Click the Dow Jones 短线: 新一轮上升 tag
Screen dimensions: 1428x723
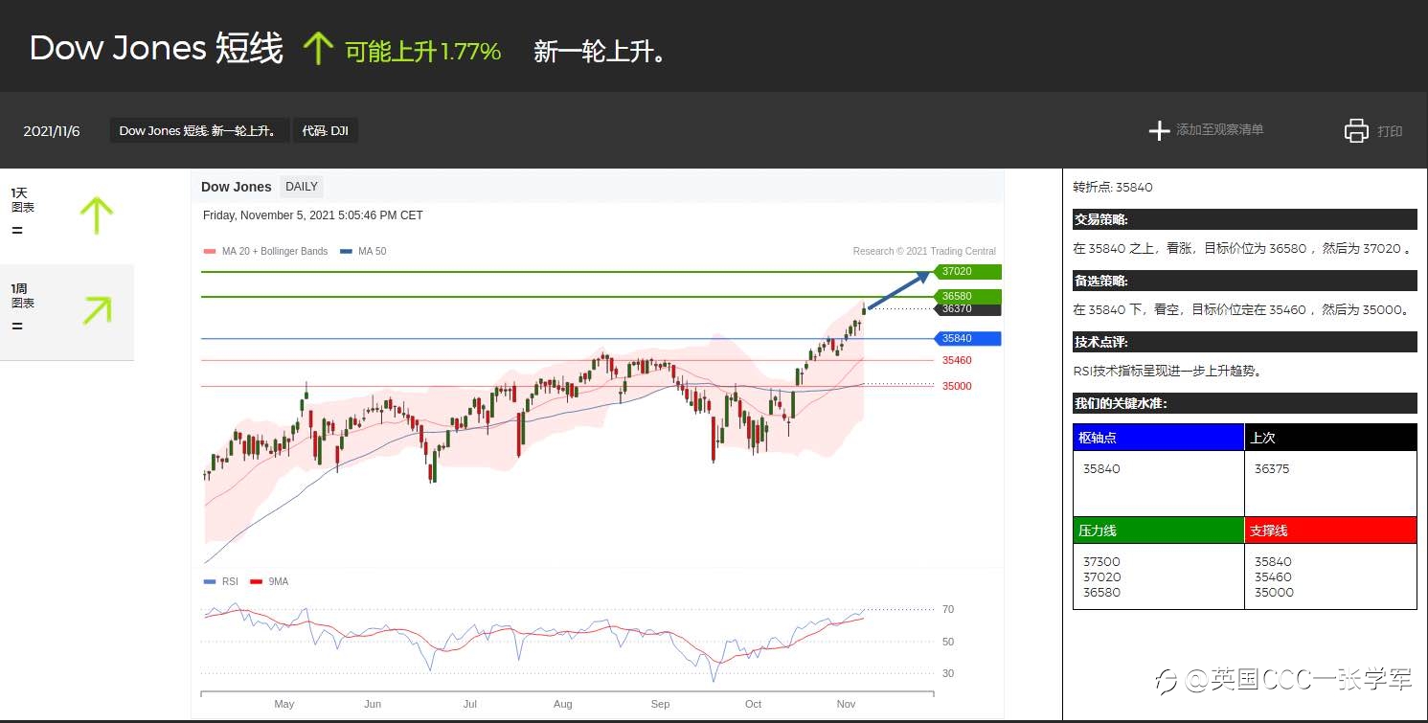point(199,131)
